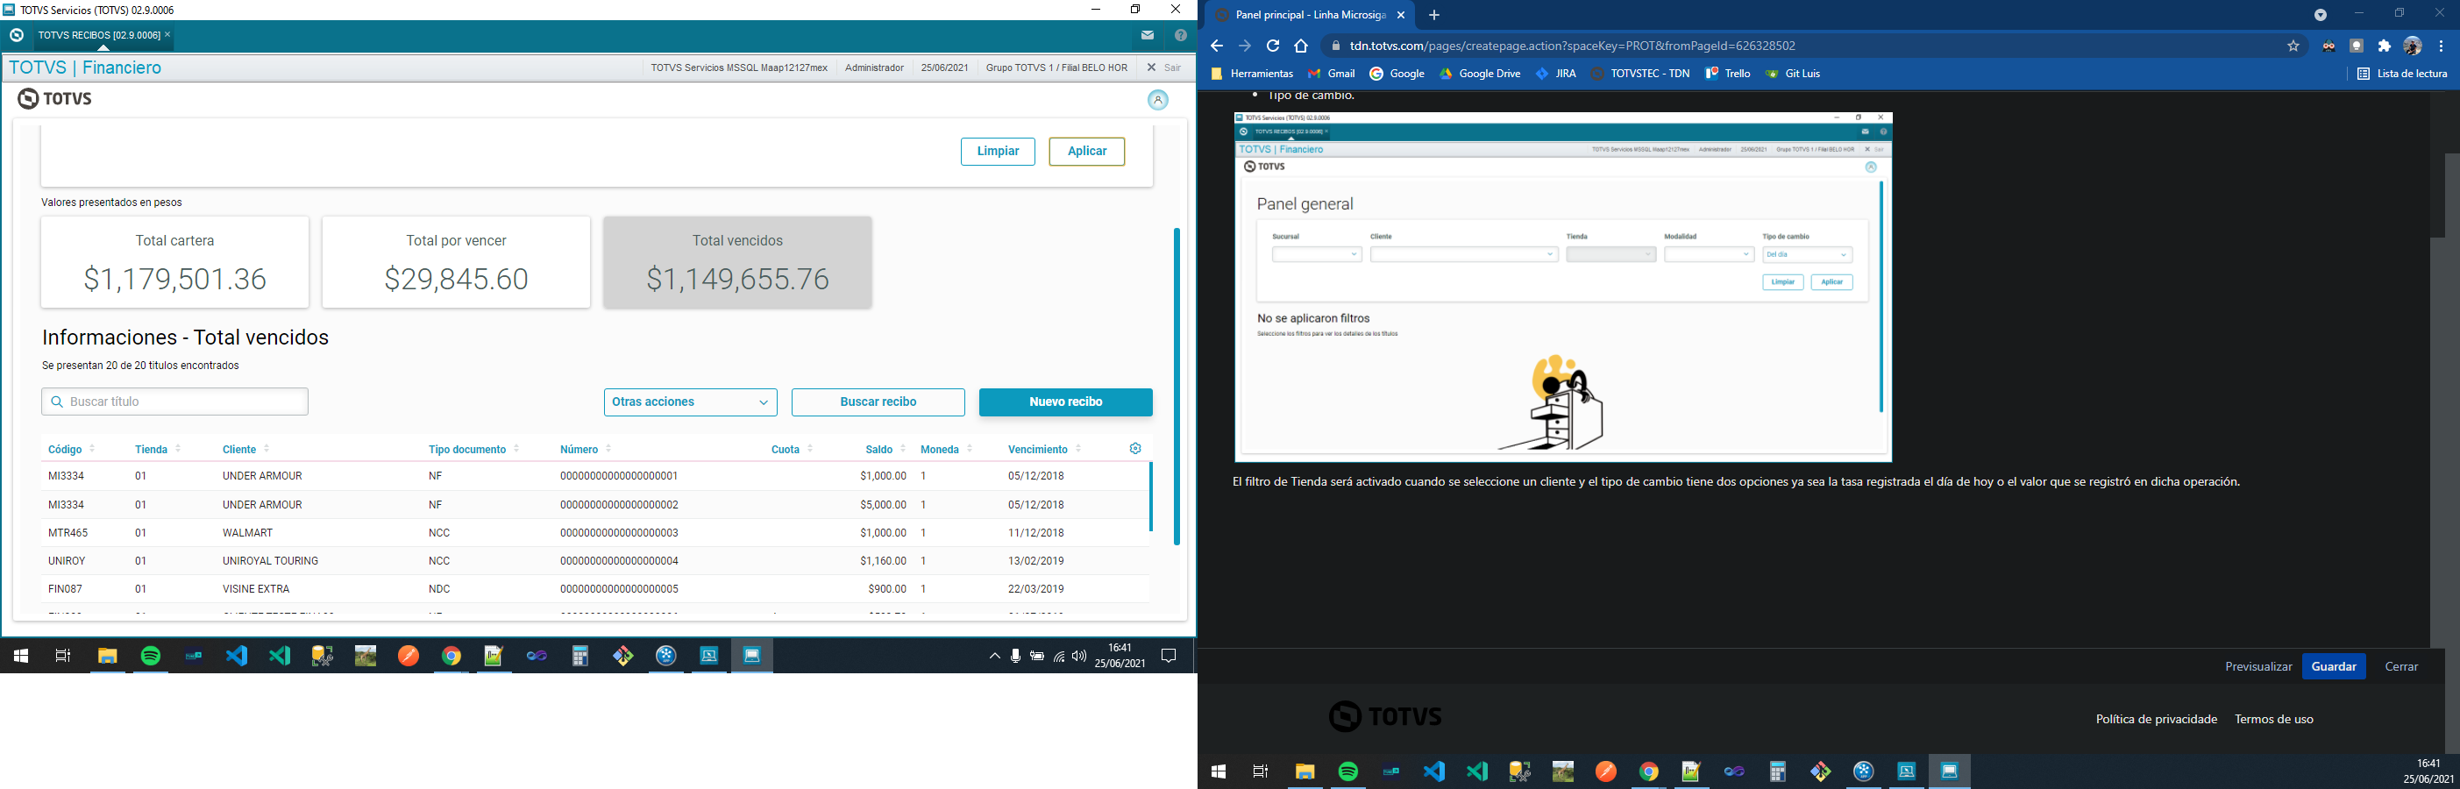
Task: Open the Chrome profile avatar
Action: point(2413,46)
